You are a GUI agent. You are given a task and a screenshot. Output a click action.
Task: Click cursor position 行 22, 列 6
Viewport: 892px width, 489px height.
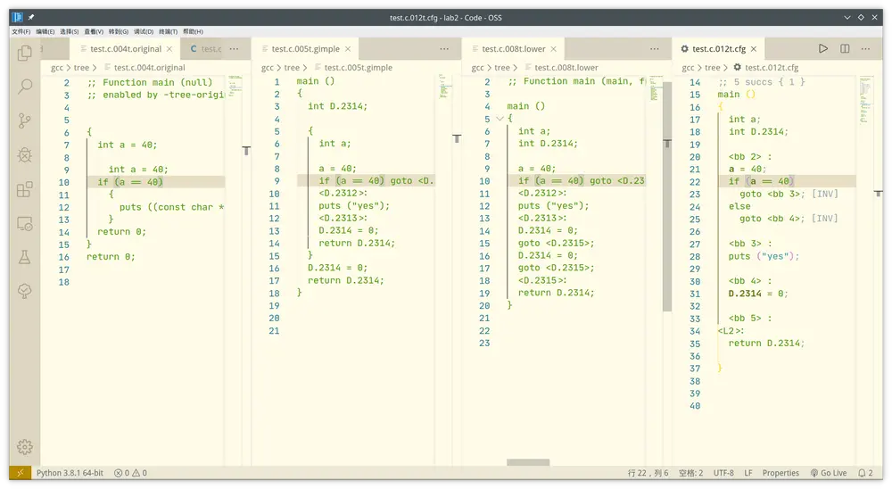(x=648, y=472)
